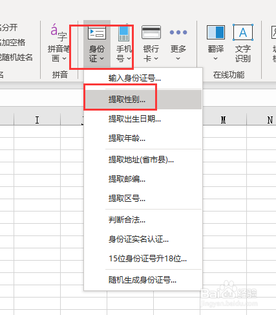
Task: Click the 拼音笔画 pinyin icon
Action: tap(59, 32)
